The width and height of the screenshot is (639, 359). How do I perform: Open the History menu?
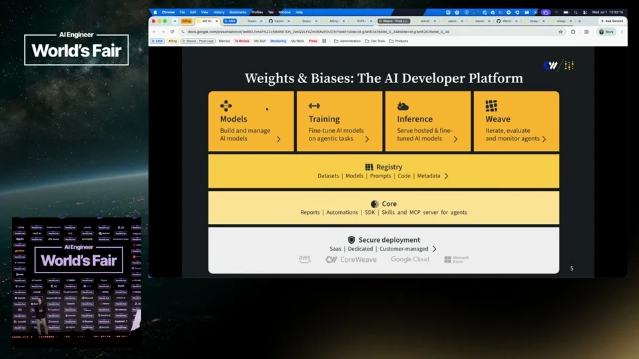pos(219,12)
